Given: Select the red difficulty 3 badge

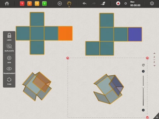Looking at the screenshot, I should 22,4.
